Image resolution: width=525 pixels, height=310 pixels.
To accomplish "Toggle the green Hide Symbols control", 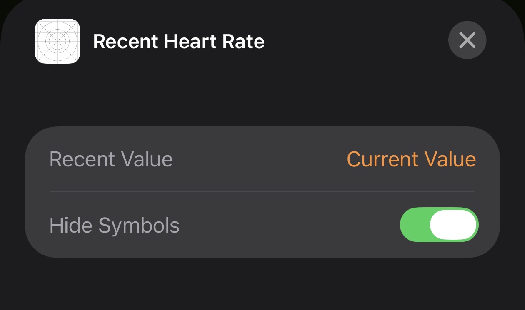I will [x=439, y=225].
